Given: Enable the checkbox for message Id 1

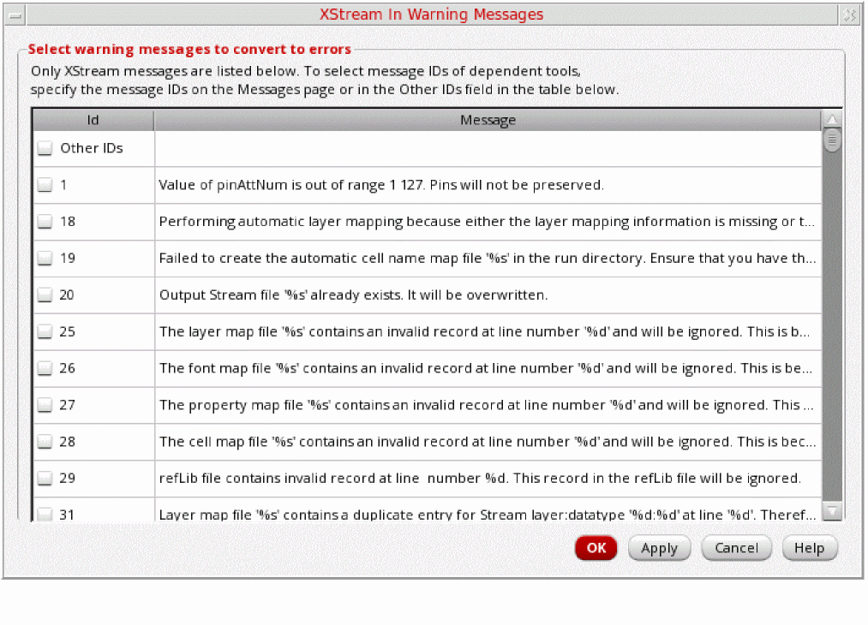Looking at the screenshot, I should tap(45, 185).
